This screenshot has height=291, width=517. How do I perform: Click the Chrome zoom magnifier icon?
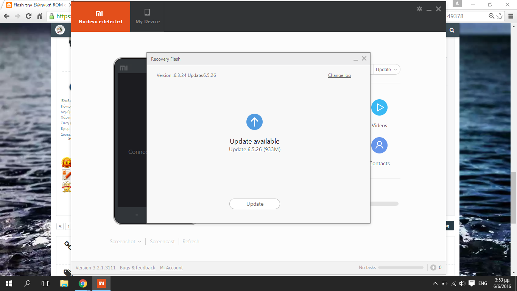tap(492, 16)
